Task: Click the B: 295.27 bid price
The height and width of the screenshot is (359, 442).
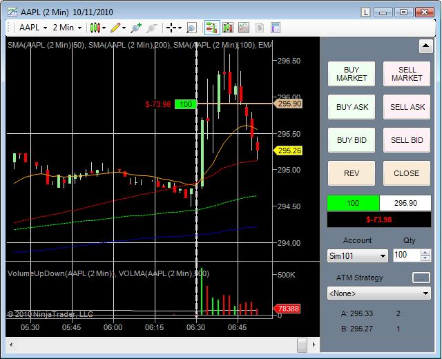Action: coord(357,329)
